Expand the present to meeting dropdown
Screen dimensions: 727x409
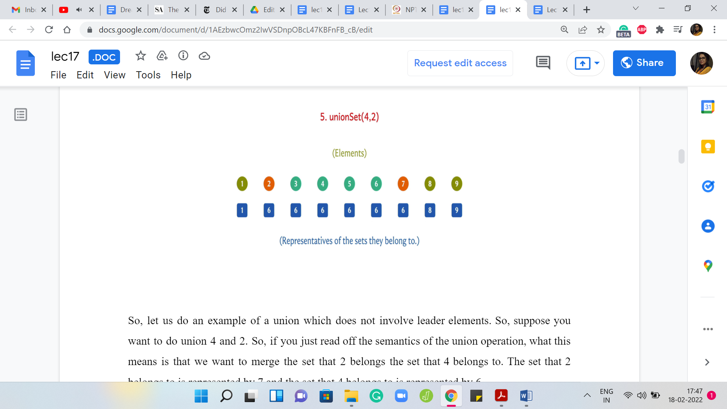(x=597, y=63)
